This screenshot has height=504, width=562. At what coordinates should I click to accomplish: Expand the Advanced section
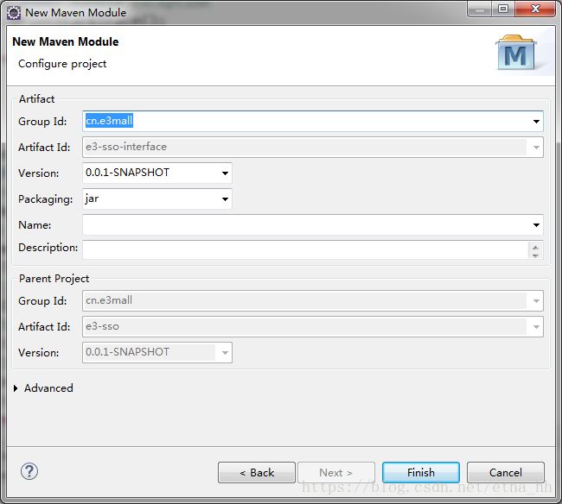(x=16, y=388)
